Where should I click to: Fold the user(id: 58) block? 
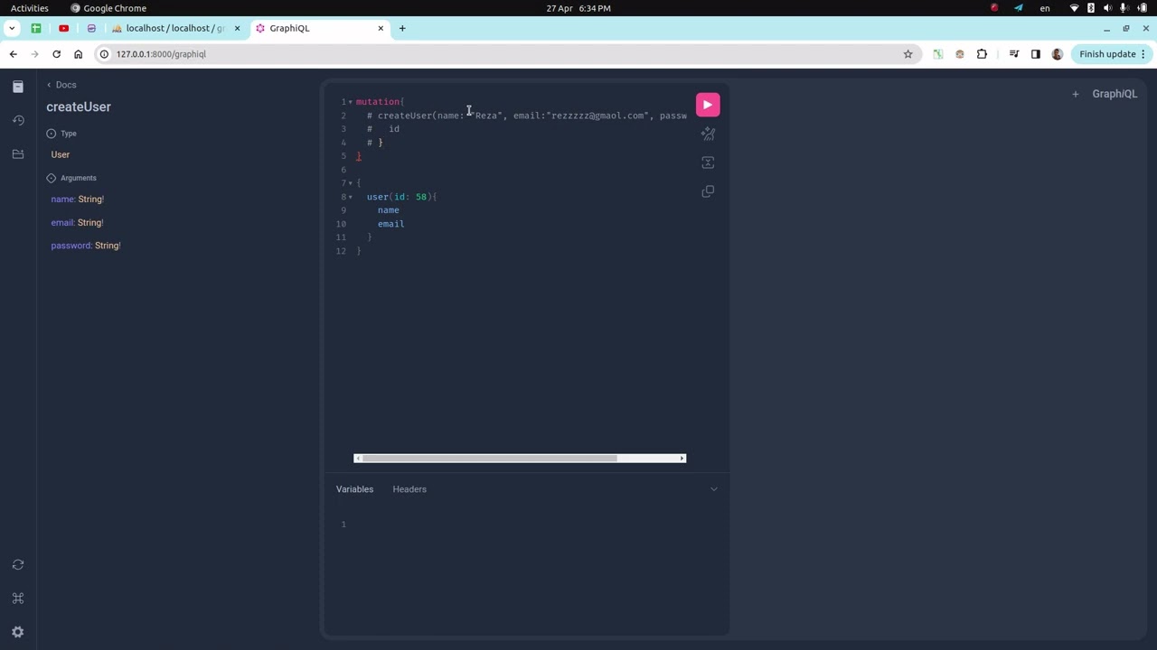coord(351,197)
